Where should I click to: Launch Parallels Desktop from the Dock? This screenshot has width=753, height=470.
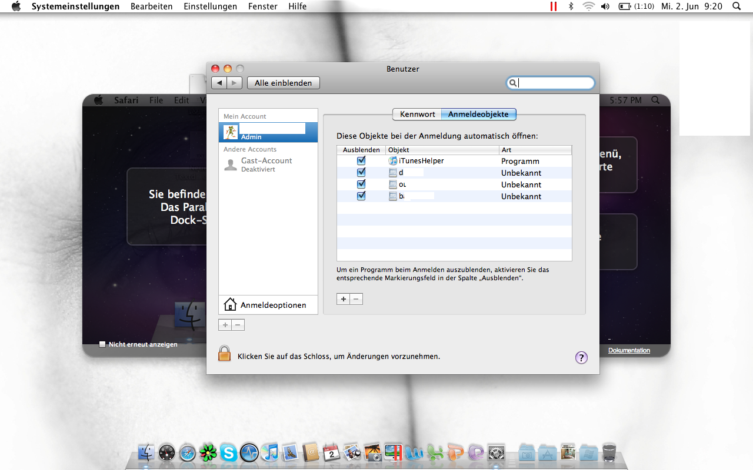[x=394, y=452]
